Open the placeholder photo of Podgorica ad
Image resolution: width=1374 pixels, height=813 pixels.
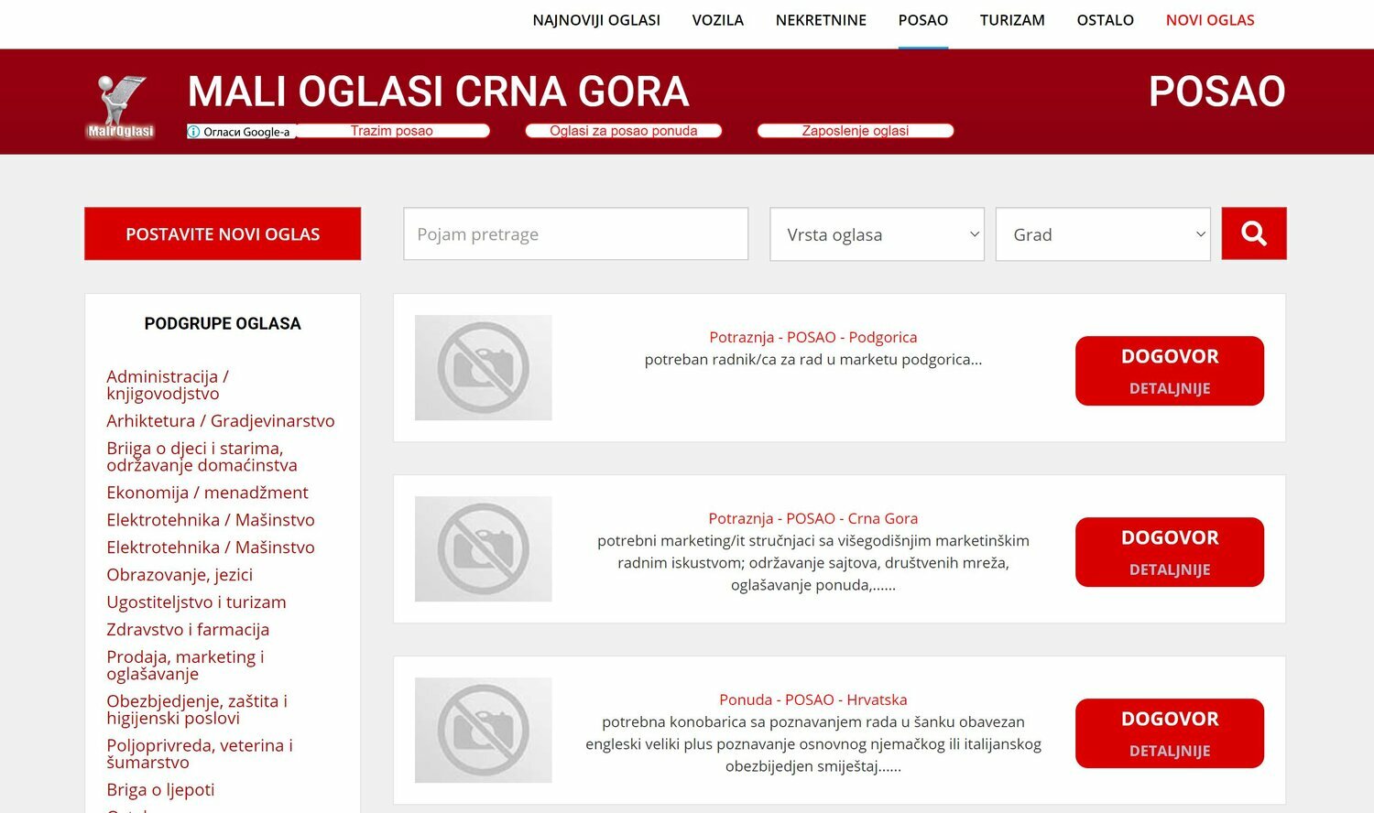coord(484,368)
